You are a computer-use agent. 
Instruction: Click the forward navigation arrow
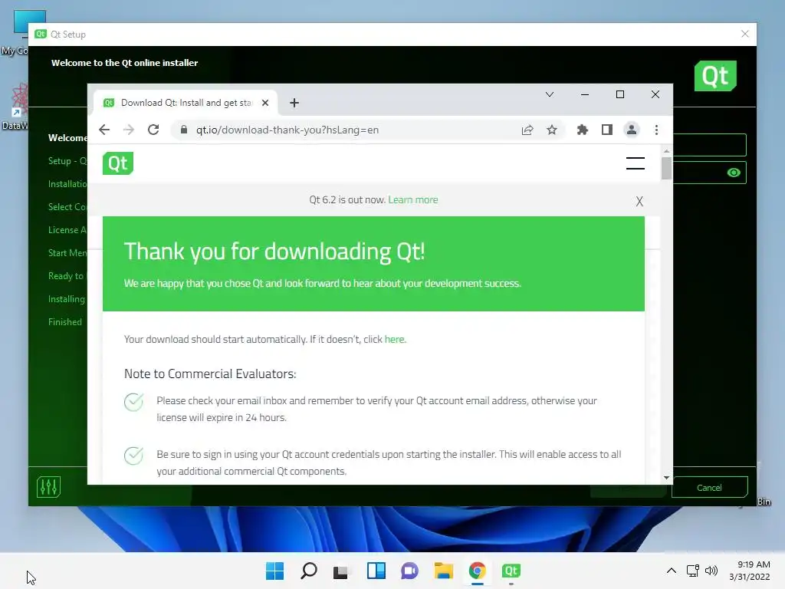point(129,130)
